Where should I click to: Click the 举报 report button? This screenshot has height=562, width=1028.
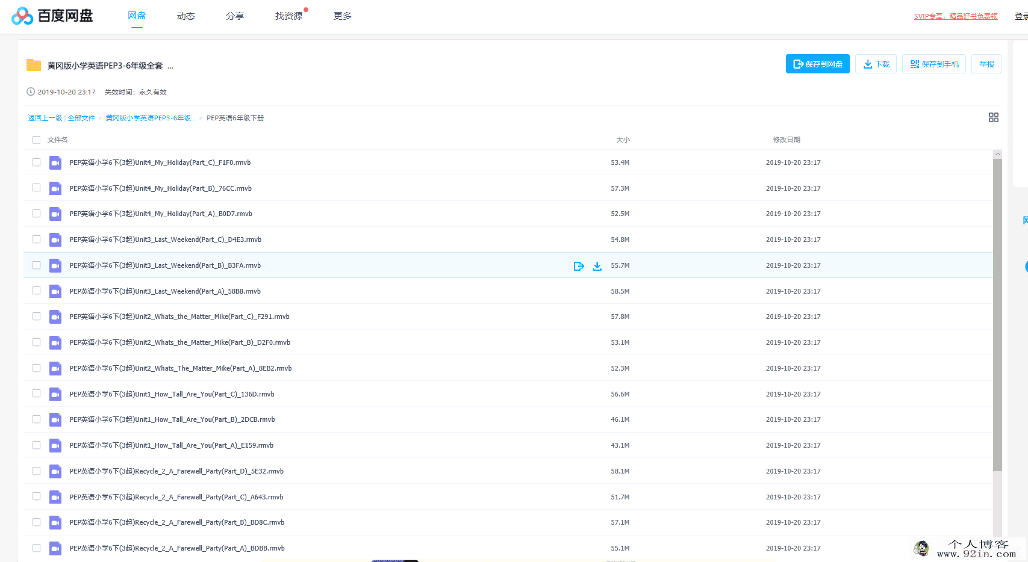[986, 64]
